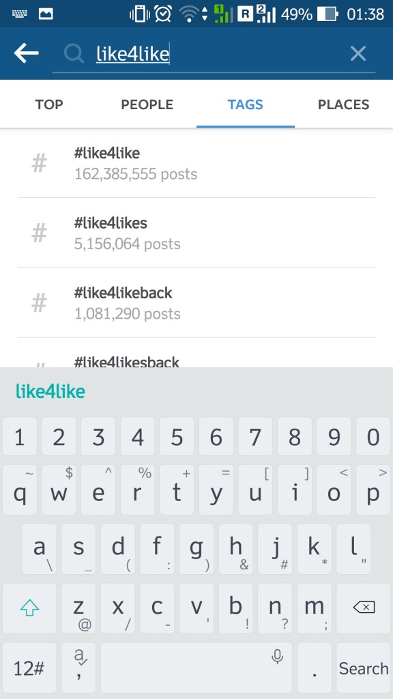The height and width of the screenshot is (699, 393).
Task: Tap the keyboard Search button
Action: point(364,668)
